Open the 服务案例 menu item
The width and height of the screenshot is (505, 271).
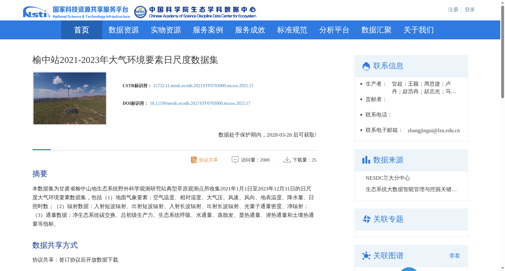[x=208, y=30]
